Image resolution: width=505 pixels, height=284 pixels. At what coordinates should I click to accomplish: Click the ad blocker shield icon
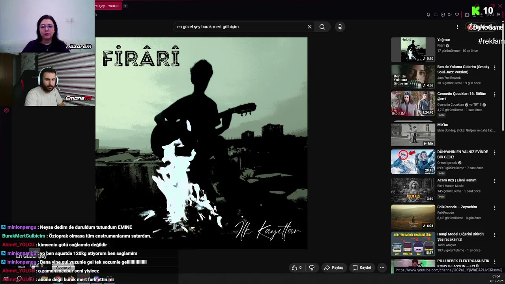coord(443,15)
